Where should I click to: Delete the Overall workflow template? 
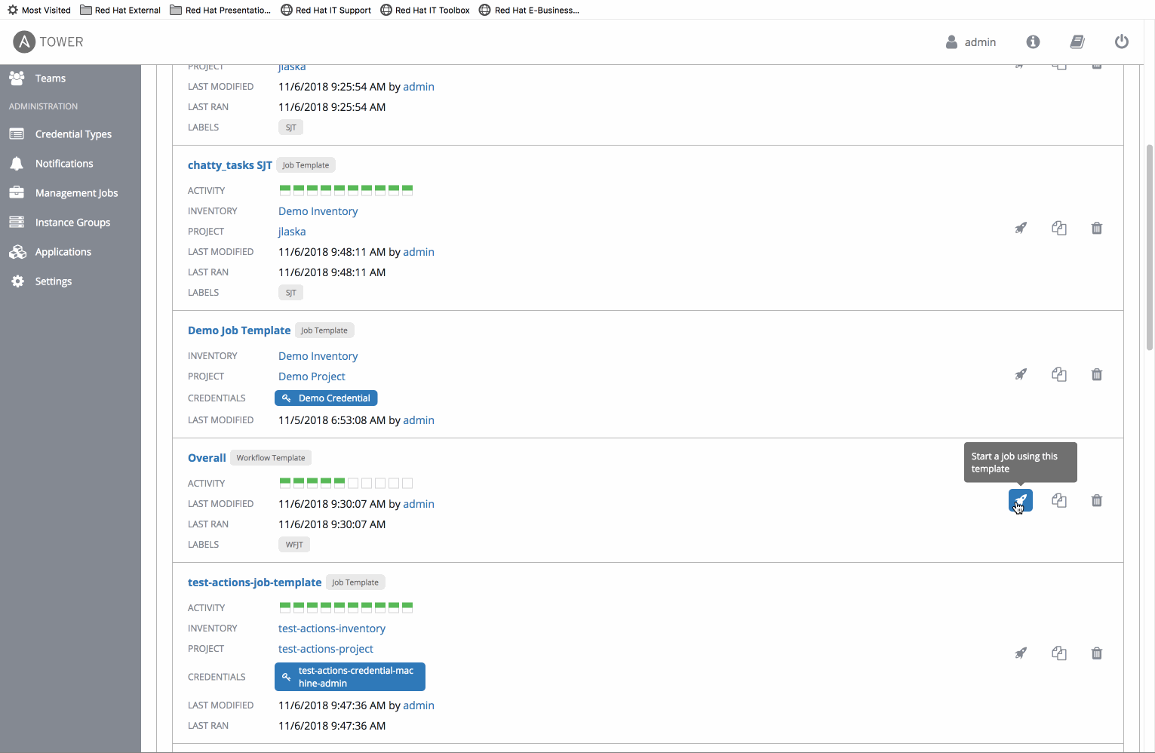click(1097, 500)
